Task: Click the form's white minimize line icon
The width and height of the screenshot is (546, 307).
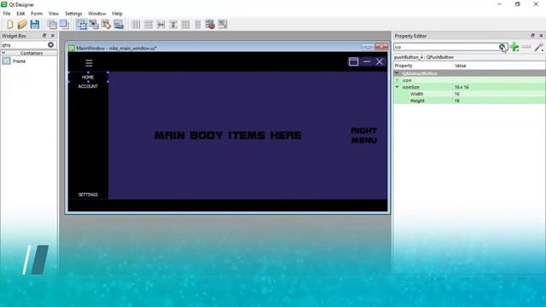Action: click(x=367, y=61)
